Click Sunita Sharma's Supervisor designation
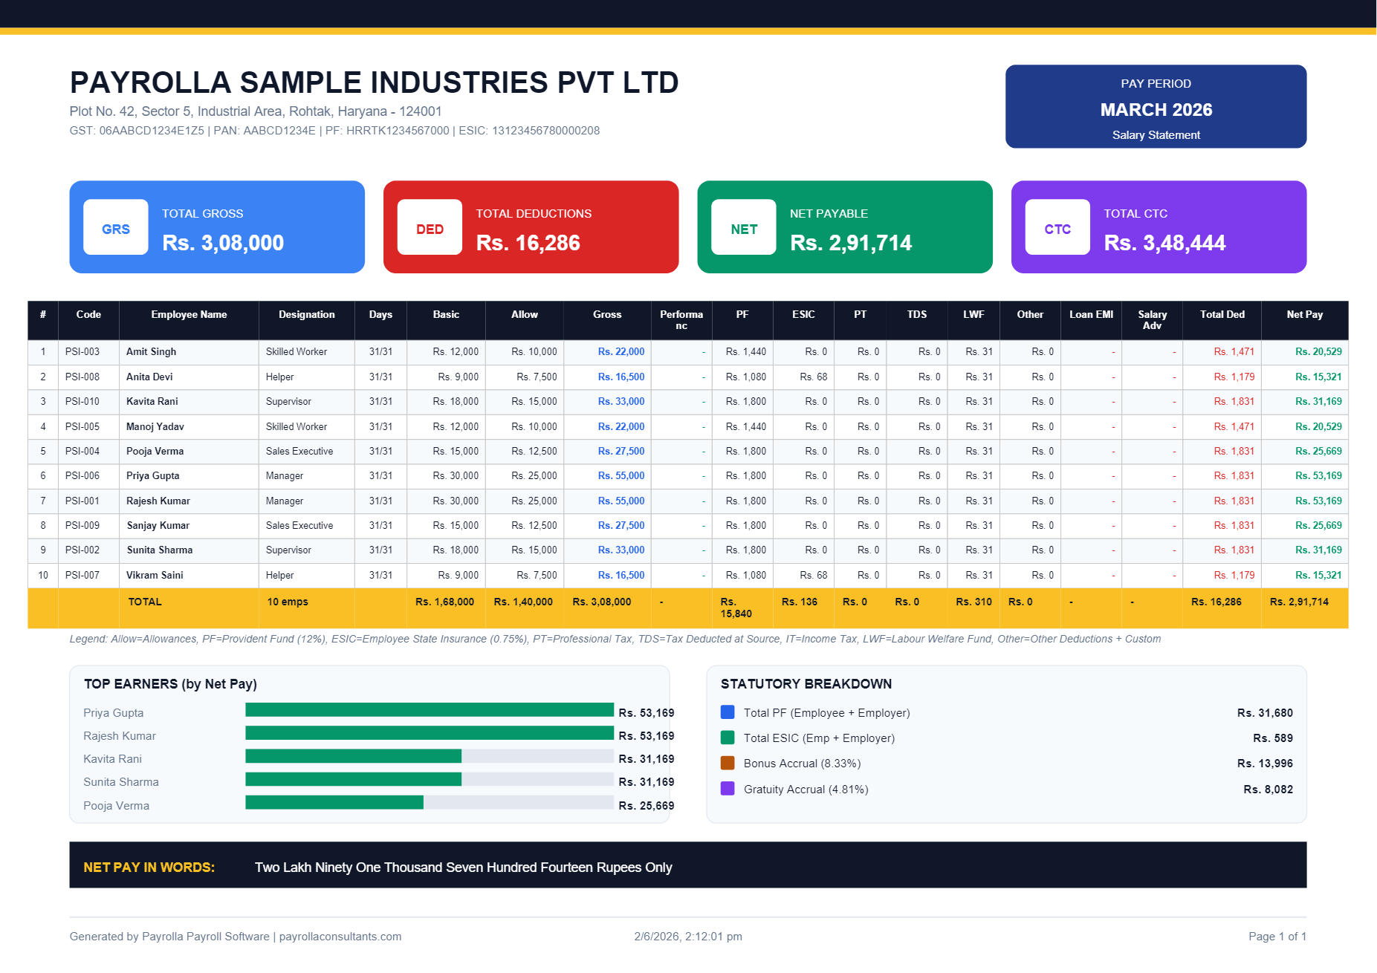Image resolution: width=1377 pixels, height=973 pixels. tap(288, 550)
